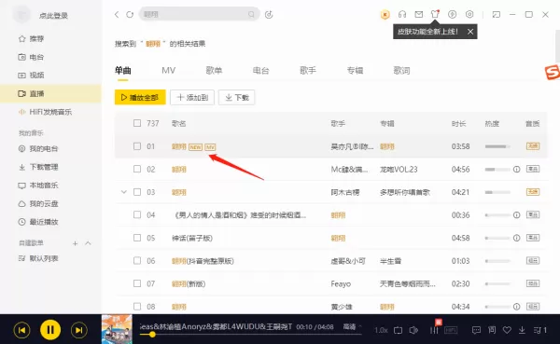Open the envelope messages icon
Screen dimensions: 560x344
tap(418, 14)
